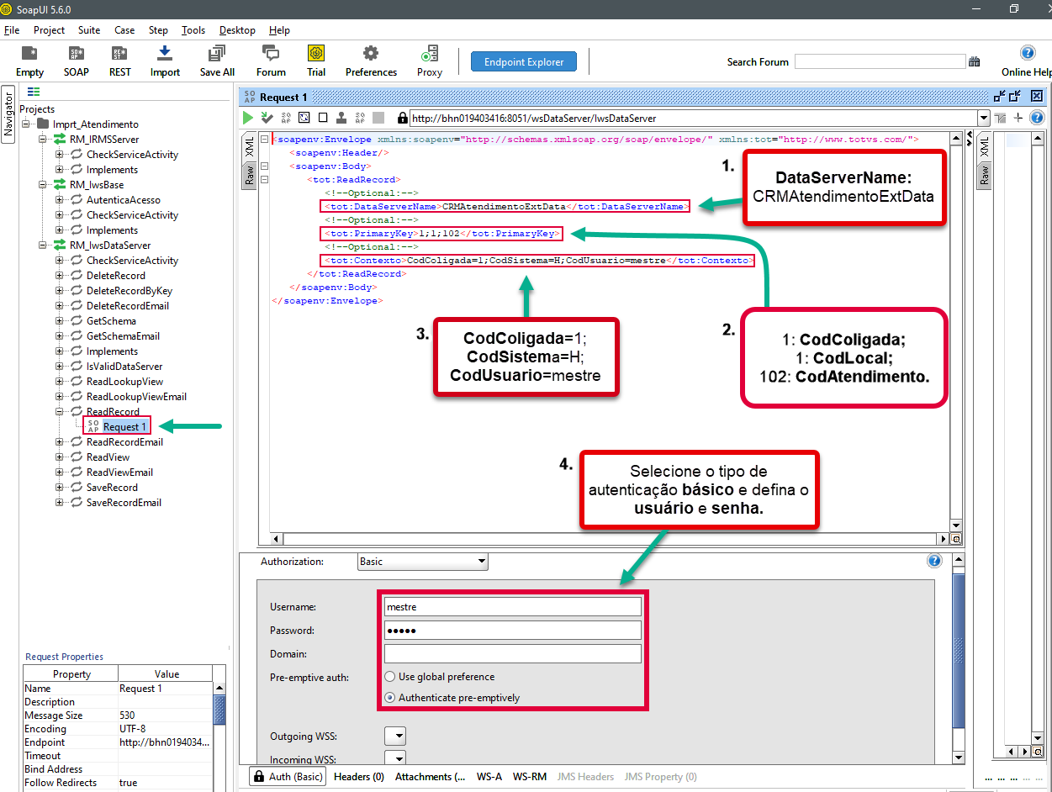Expand the GetSchema operation node
The height and width of the screenshot is (792, 1052).
pos(60,321)
